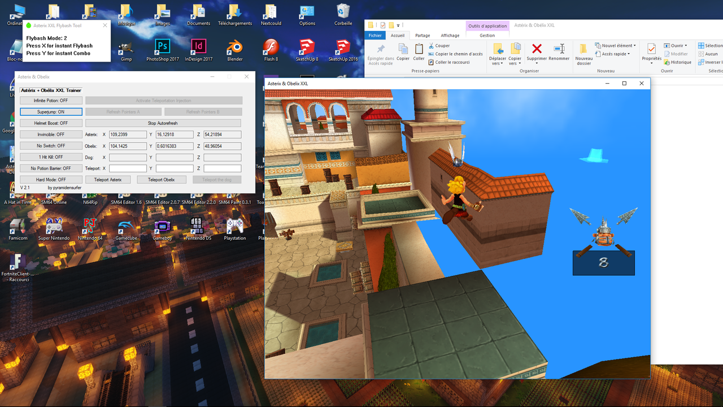The width and height of the screenshot is (723, 407).
Task: Click Activate Teleportation Injection button
Action: [x=164, y=101]
